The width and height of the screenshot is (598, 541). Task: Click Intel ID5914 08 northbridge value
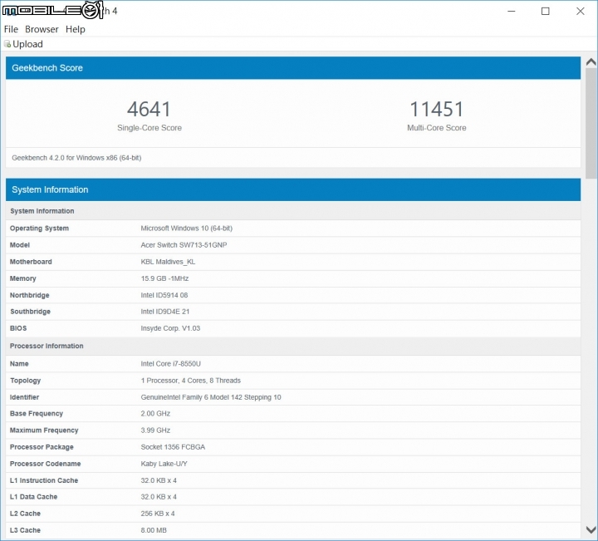coord(164,295)
